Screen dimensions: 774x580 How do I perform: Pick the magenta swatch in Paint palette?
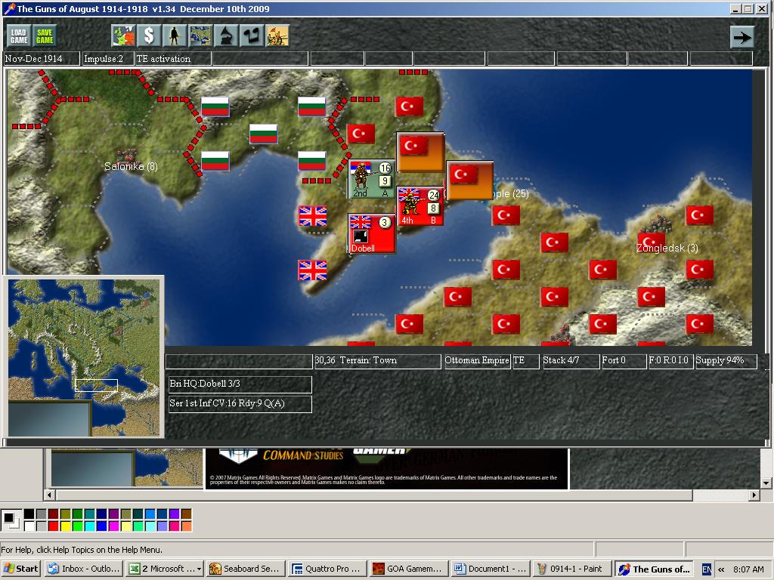pyautogui.click(x=113, y=526)
